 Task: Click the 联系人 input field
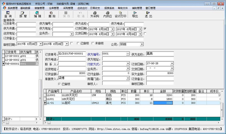pos(72,64)
